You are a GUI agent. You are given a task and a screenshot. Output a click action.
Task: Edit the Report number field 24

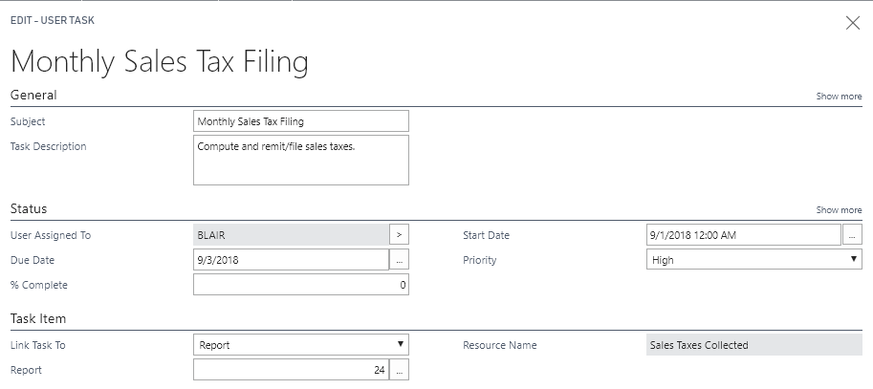(x=291, y=370)
